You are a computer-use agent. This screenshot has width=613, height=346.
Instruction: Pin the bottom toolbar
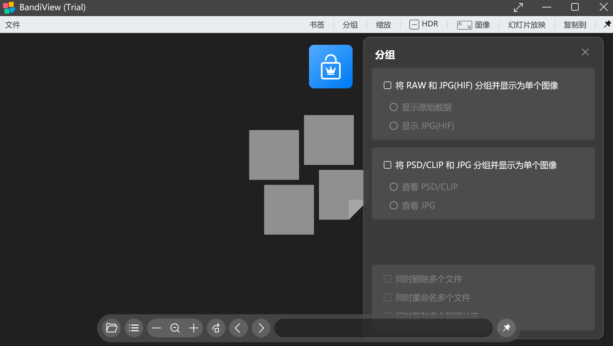click(x=506, y=328)
